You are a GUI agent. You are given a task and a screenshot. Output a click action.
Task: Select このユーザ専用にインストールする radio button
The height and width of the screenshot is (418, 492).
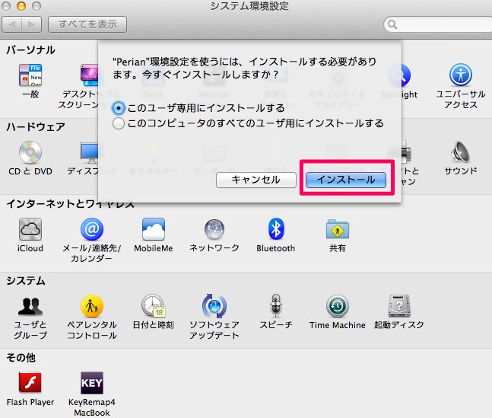pos(119,108)
